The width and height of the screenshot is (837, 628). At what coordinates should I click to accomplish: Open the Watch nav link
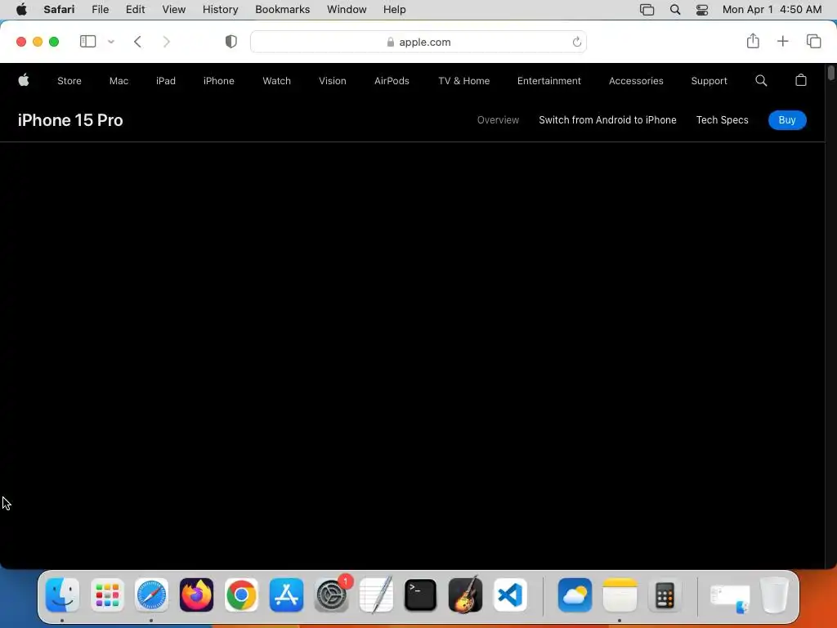pyautogui.click(x=276, y=81)
